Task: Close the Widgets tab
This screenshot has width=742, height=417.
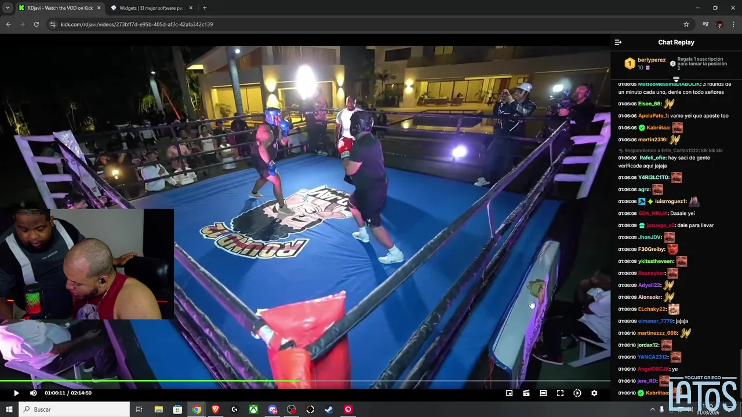Action: coord(191,8)
